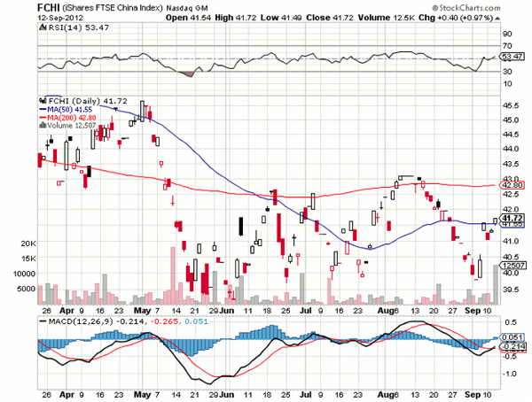Click the 5000 volume axis label

click(27, 289)
